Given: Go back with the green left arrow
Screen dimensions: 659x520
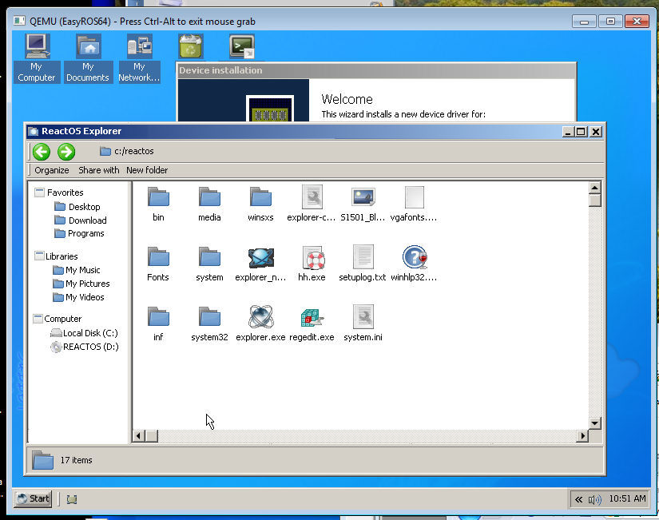Looking at the screenshot, I should 42,152.
